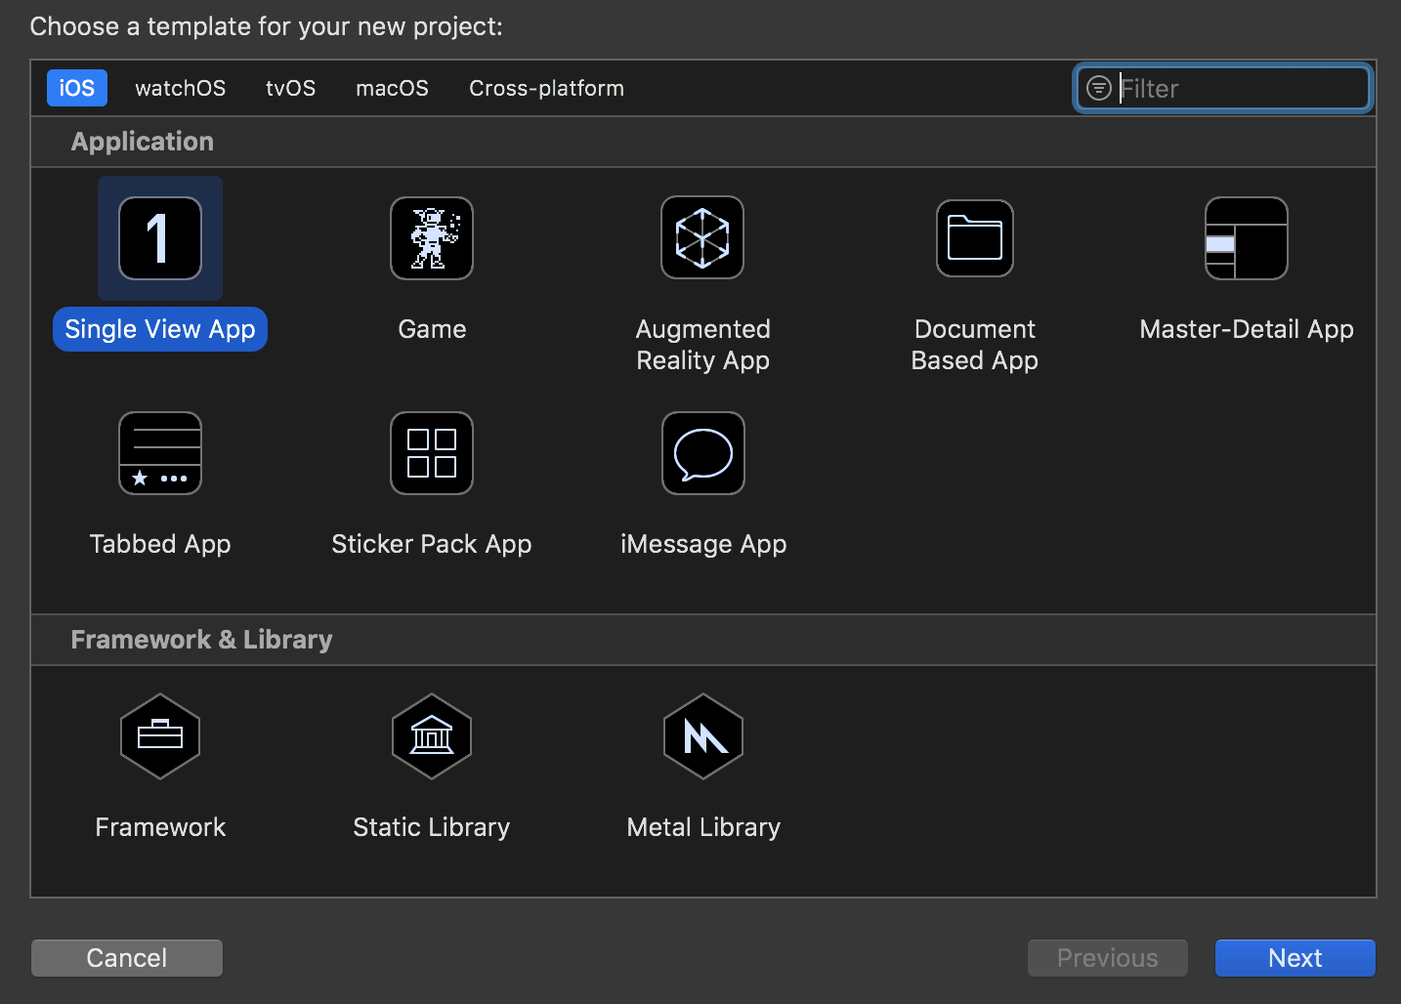Choose the Static Library building icon
Viewport: 1401px width, 1004px height.
click(x=432, y=736)
